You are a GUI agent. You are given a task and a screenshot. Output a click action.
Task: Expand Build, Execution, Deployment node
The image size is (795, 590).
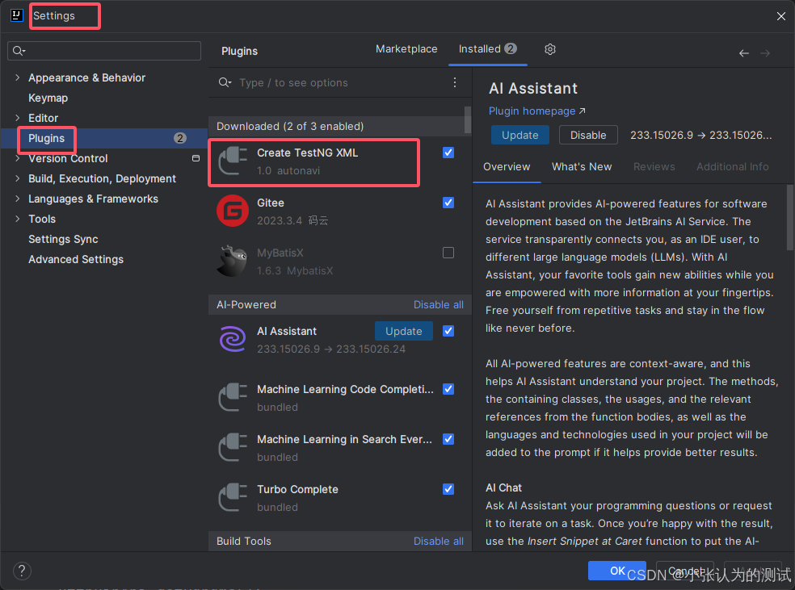coord(18,178)
